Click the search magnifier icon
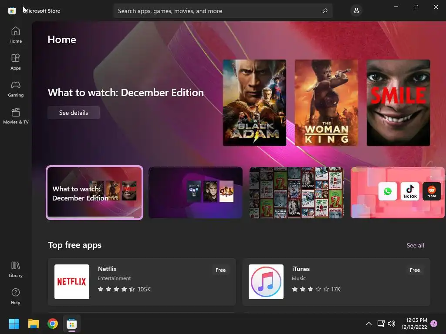This screenshot has width=446, height=334. [x=325, y=11]
